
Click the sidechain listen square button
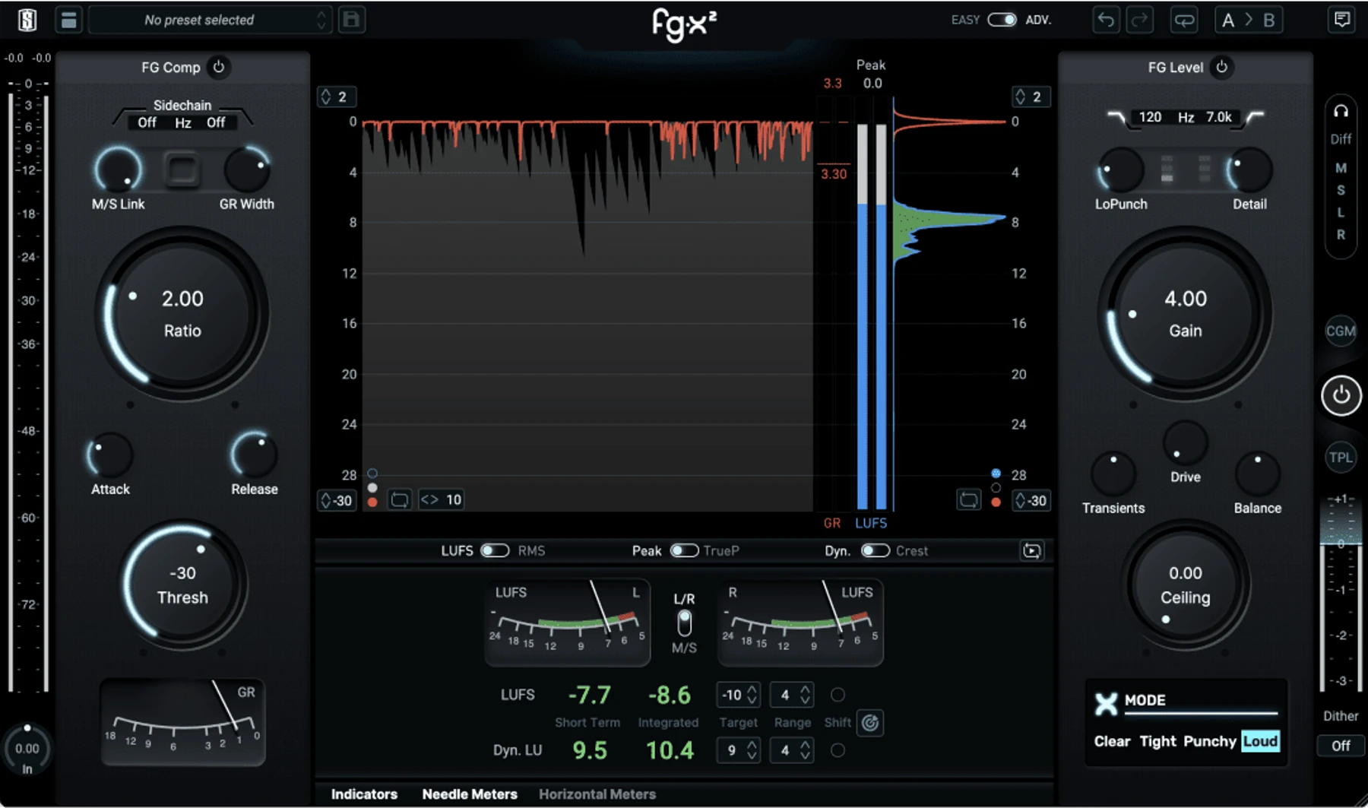(x=182, y=170)
